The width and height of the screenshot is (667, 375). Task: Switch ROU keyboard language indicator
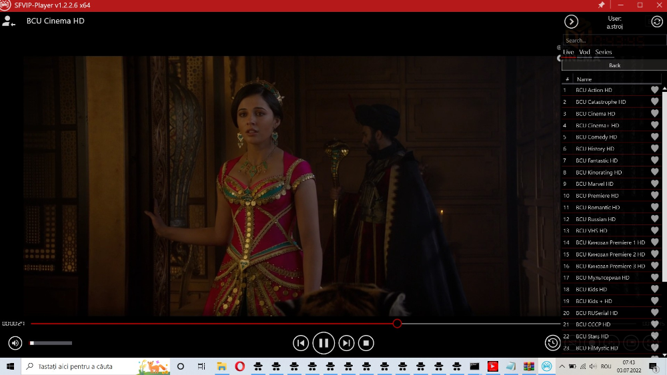(606, 366)
